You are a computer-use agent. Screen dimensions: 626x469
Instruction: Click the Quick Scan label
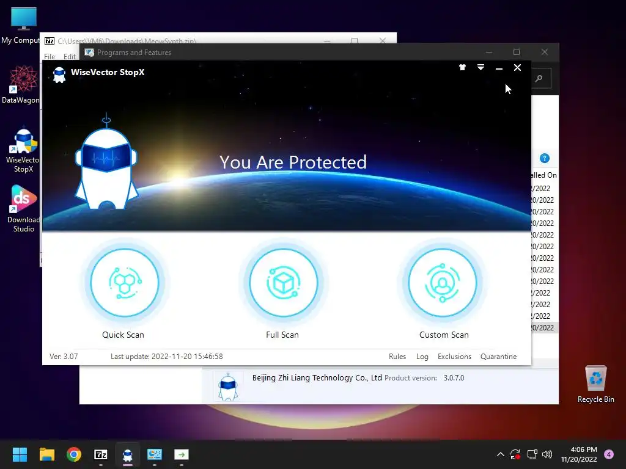click(123, 335)
